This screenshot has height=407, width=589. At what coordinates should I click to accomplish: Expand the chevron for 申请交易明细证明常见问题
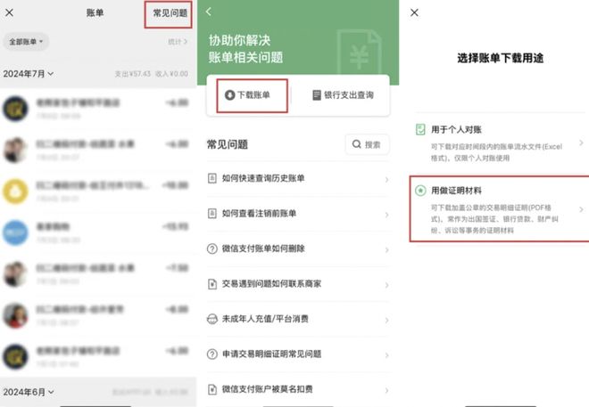(x=386, y=355)
